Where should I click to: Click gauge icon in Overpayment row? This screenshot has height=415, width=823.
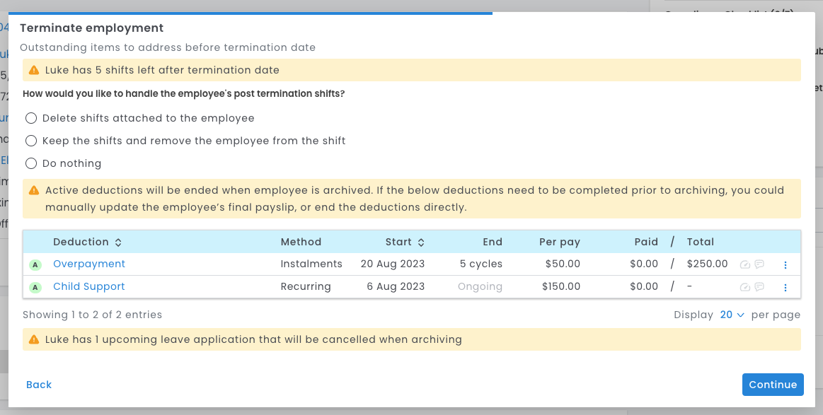(744, 264)
